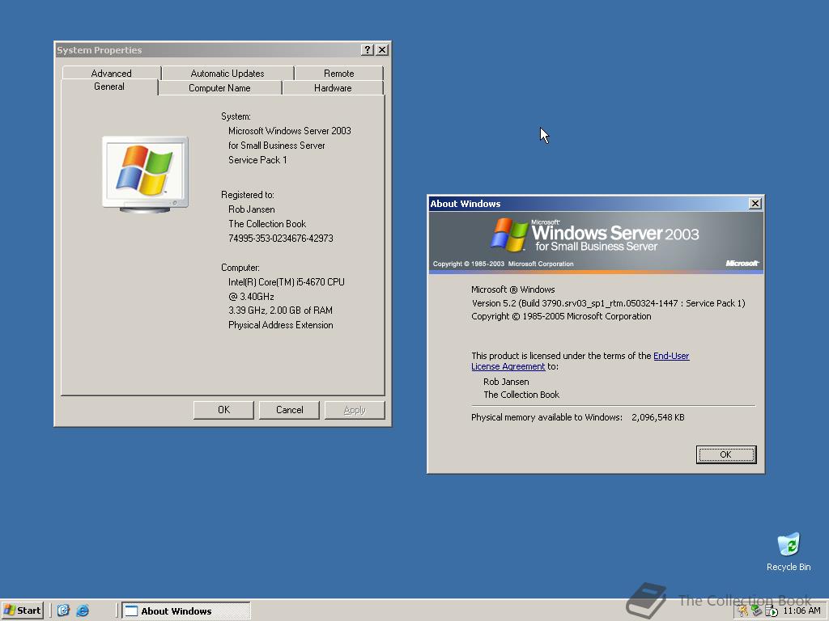The height and width of the screenshot is (621, 829).
Task: Click '3.39 GHz, 2.00 GB of RAM'
Action: click(x=280, y=310)
